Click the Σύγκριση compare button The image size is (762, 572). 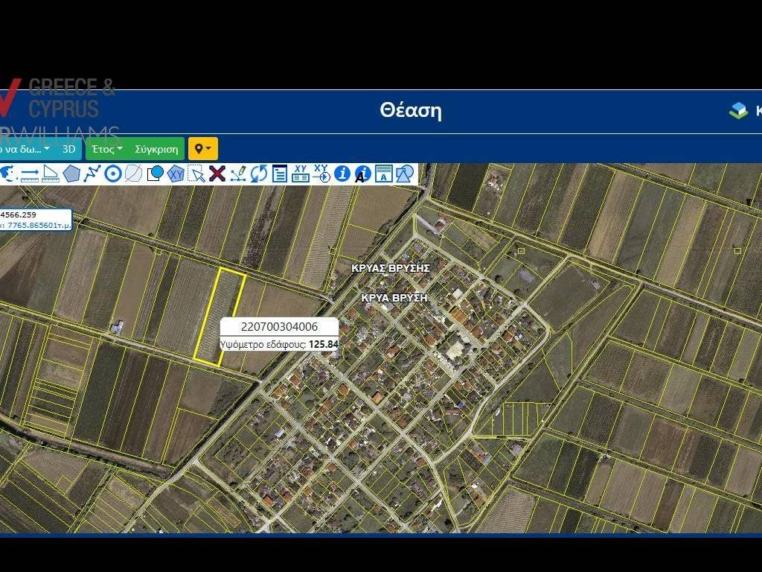click(x=156, y=149)
